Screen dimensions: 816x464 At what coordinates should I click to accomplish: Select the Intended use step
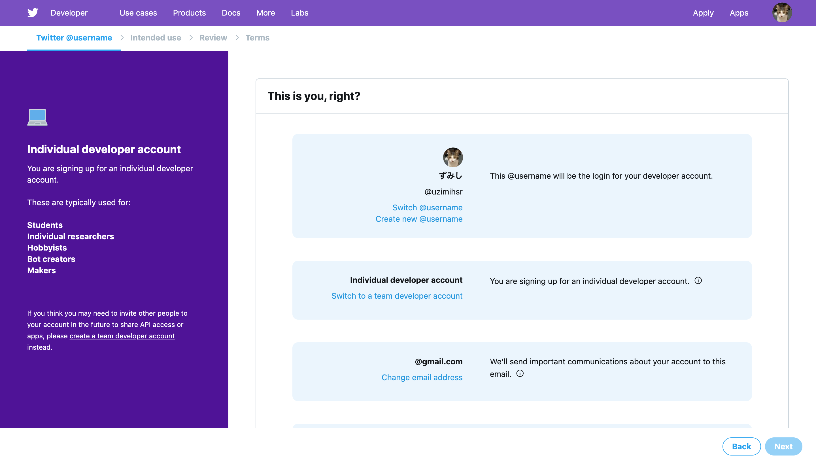pos(156,38)
